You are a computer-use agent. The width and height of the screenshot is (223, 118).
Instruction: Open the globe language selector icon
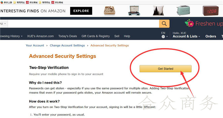(163, 37)
